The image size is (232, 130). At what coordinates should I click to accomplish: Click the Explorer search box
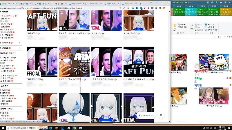[x=227, y=37]
